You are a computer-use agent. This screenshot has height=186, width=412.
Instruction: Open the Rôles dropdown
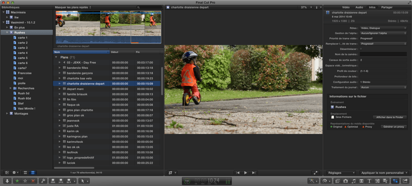(383, 28)
